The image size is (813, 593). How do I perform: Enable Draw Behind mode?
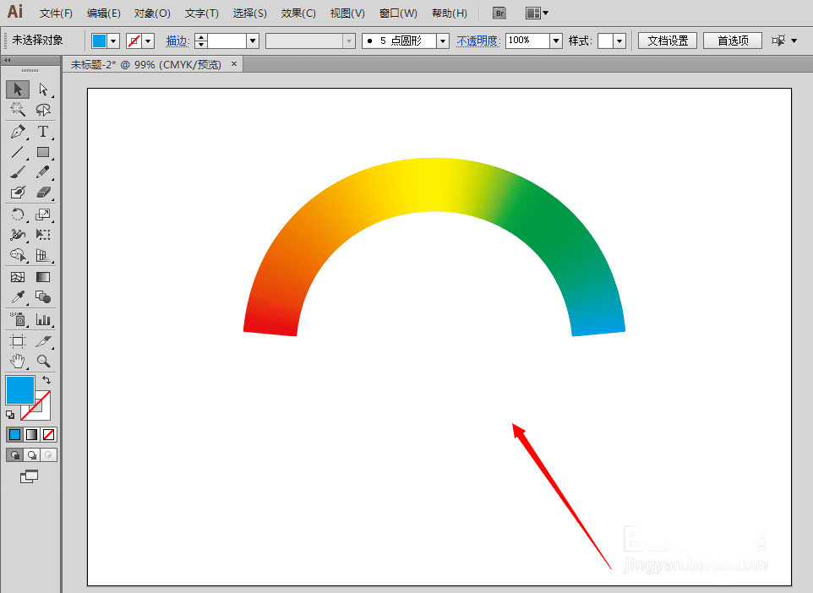click(x=31, y=455)
